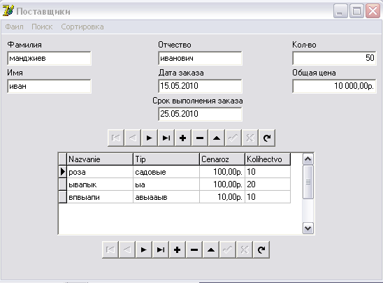Click the Срок выполнения заказа field

point(200,114)
